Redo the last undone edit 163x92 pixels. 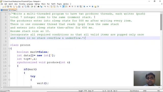coord(35,7)
